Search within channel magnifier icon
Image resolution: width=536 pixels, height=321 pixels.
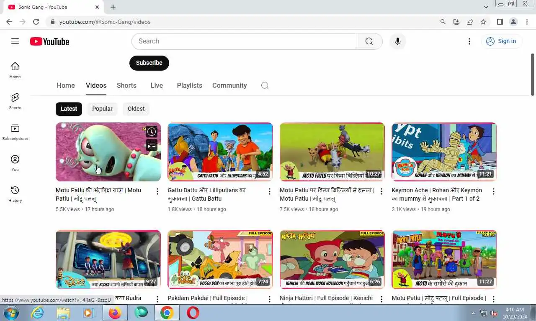pos(265,85)
